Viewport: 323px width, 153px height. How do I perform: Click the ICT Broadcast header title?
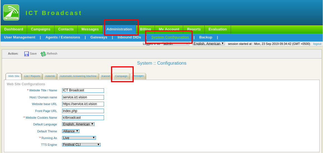point(54,13)
